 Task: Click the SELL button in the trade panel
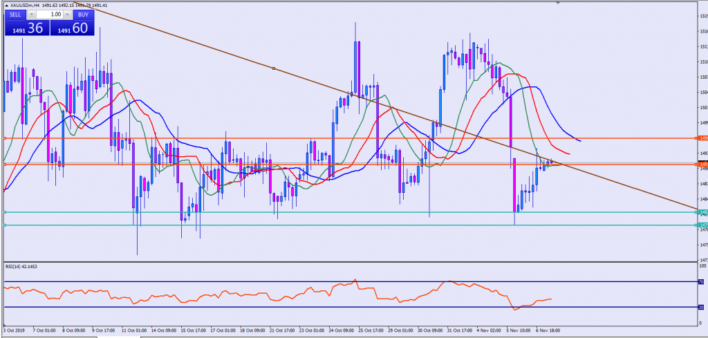click(16, 14)
